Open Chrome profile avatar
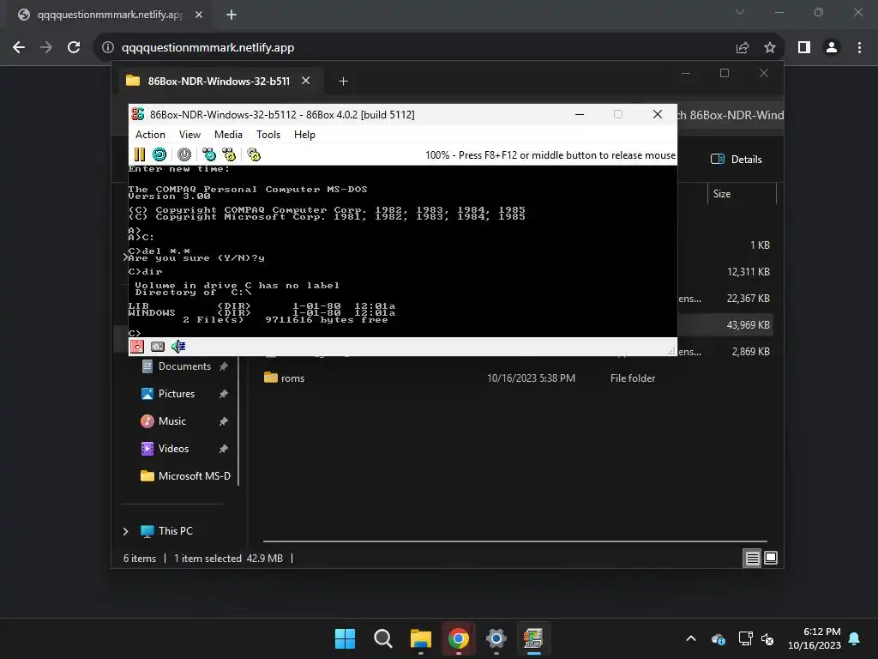The height and width of the screenshot is (659, 878). click(x=832, y=48)
